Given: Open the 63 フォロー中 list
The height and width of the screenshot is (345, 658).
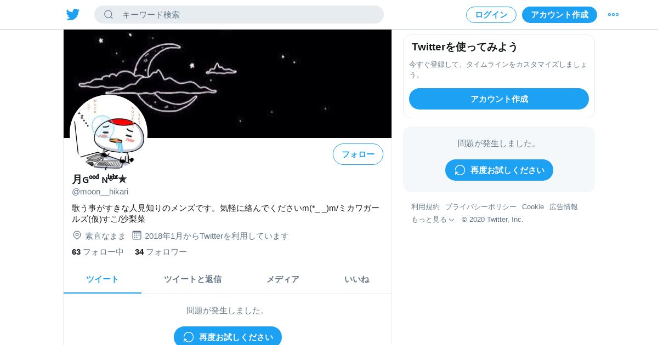Looking at the screenshot, I should coord(98,252).
